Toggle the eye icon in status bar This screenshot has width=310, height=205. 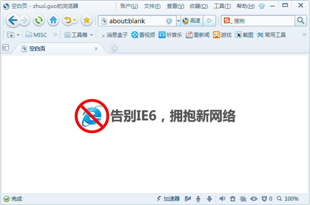pyautogui.click(x=254, y=199)
